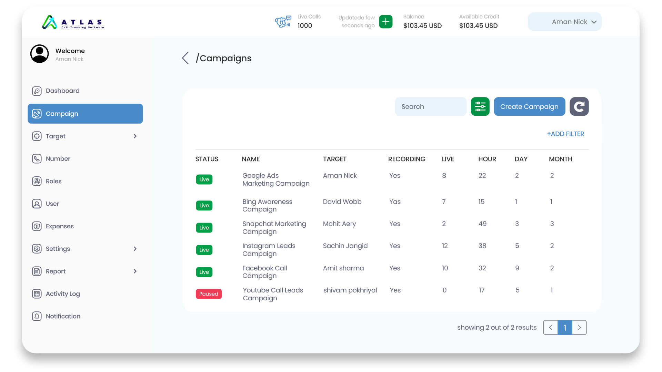Click the Notification sidebar icon
Viewport: 662px width, 372px height.
(37, 316)
